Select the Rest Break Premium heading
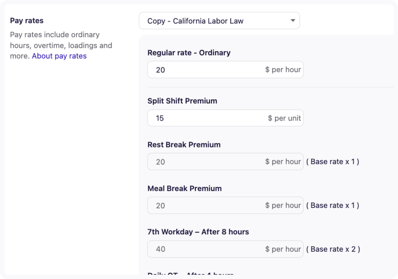Image resolution: width=398 pixels, height=279 pixels. coord(184,145)
